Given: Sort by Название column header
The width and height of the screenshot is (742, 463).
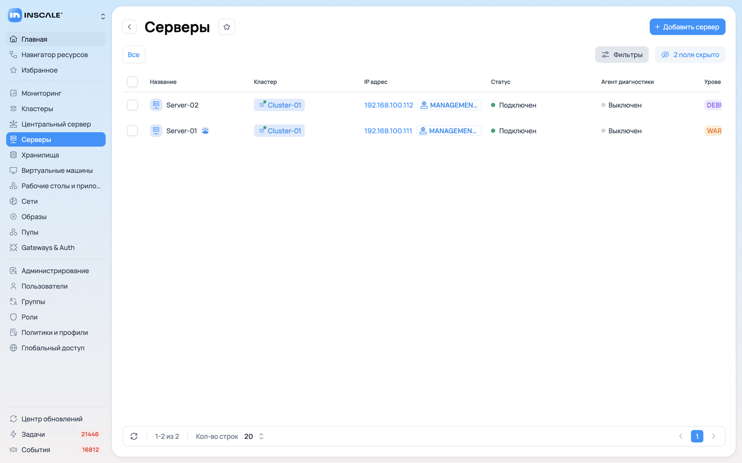Looking at the screenshot, I should (163, 82).
